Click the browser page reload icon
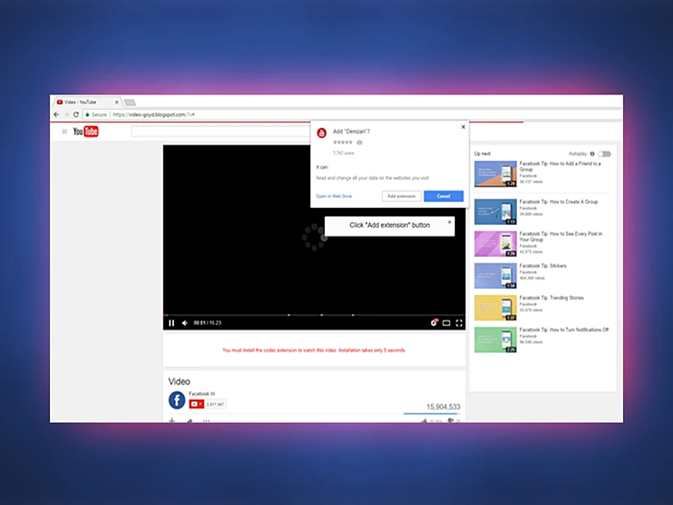 point(76,114)
